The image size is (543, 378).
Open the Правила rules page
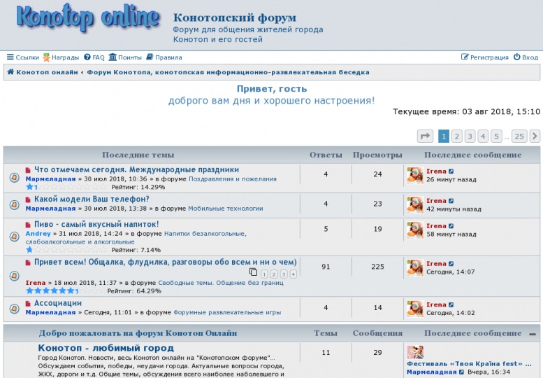[164, 57]
